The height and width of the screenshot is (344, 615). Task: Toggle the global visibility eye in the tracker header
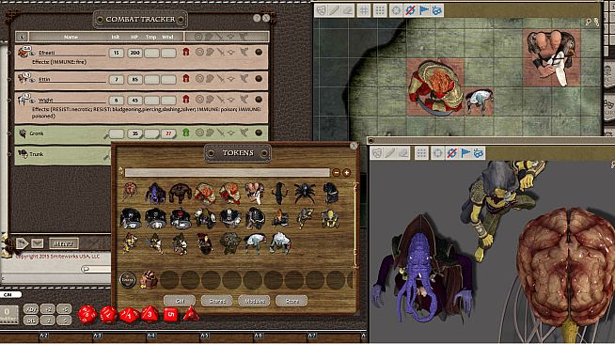[22, 37]
